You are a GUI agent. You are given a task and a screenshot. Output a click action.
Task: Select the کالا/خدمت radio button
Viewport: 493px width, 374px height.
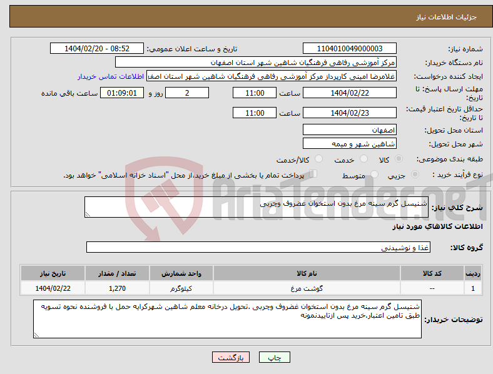click(x=319, y=159)
